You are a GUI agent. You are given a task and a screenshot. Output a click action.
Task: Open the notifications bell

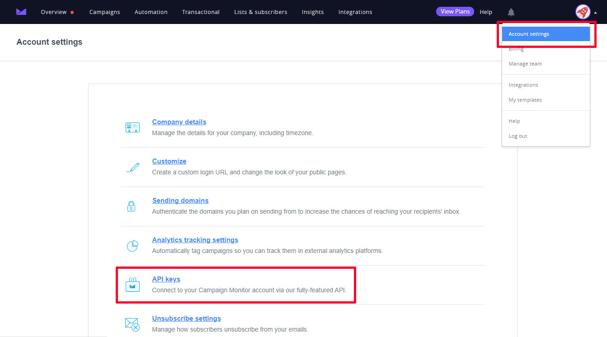[x=511, y=12]
